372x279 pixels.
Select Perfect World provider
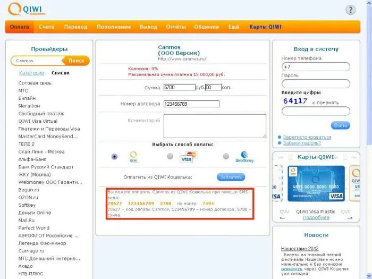point(34,228)
